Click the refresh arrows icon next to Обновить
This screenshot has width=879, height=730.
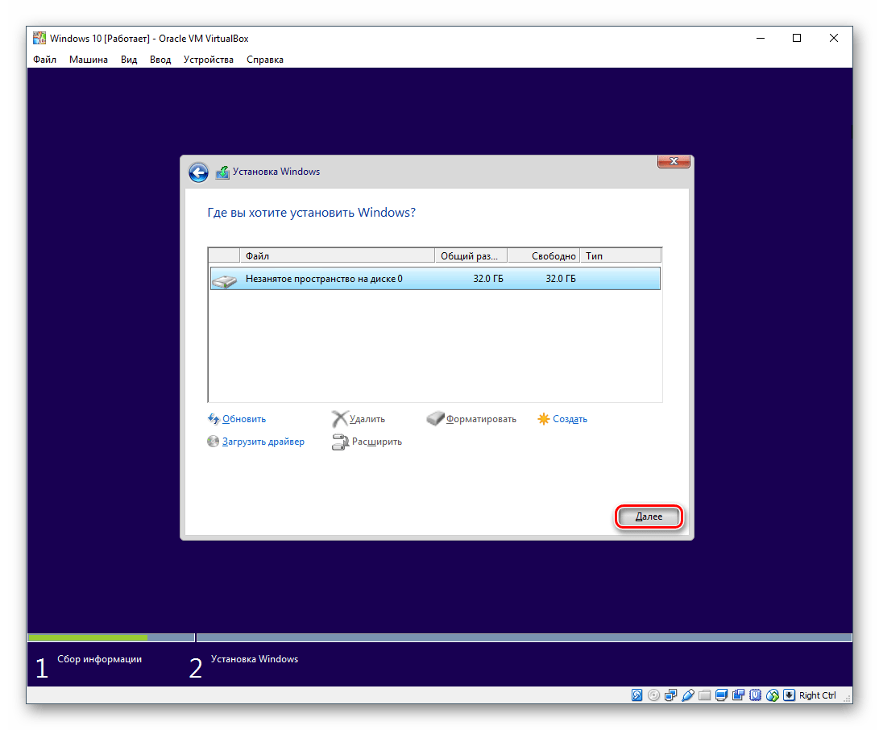pos(214,419)
